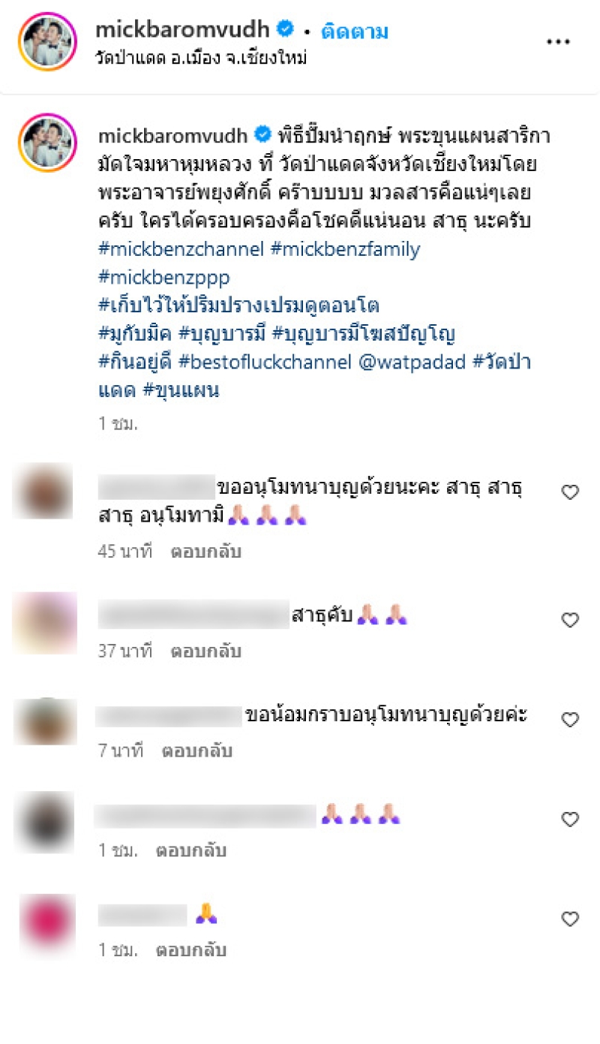
Task: Open hashtag #mickbenzchannel
Action: 181,249
